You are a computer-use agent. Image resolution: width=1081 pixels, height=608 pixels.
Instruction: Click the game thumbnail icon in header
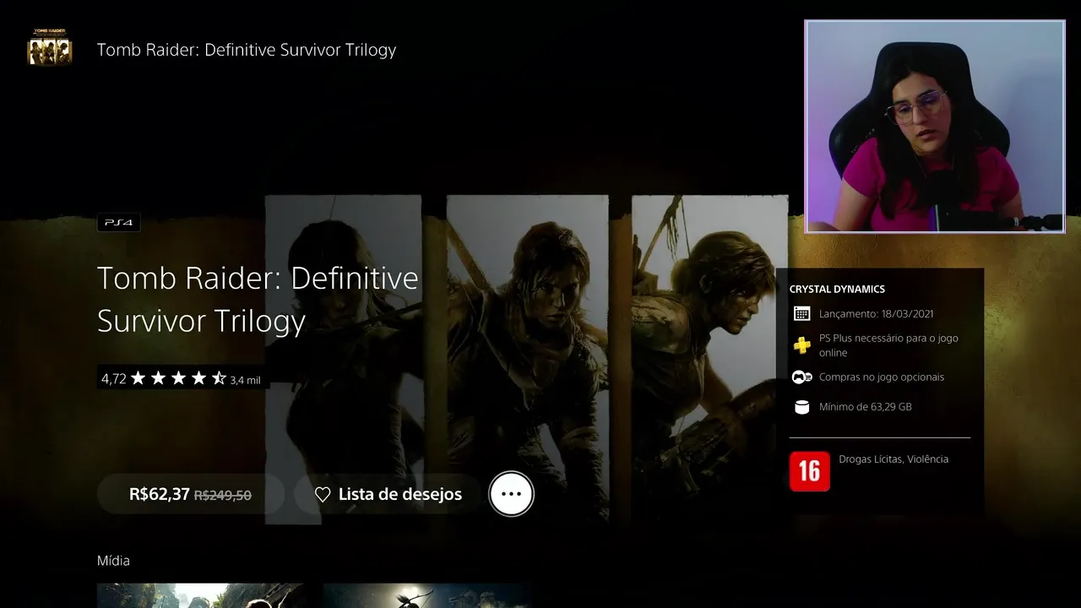(50, 47)
